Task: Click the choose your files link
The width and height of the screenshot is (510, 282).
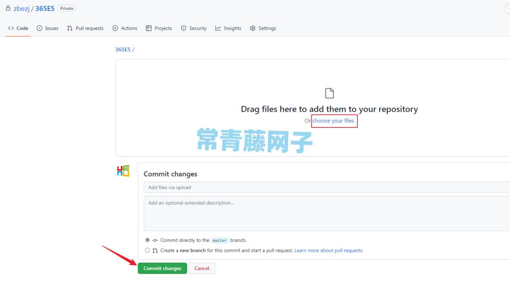Action: pyautogui.click(x=333, y=121)
